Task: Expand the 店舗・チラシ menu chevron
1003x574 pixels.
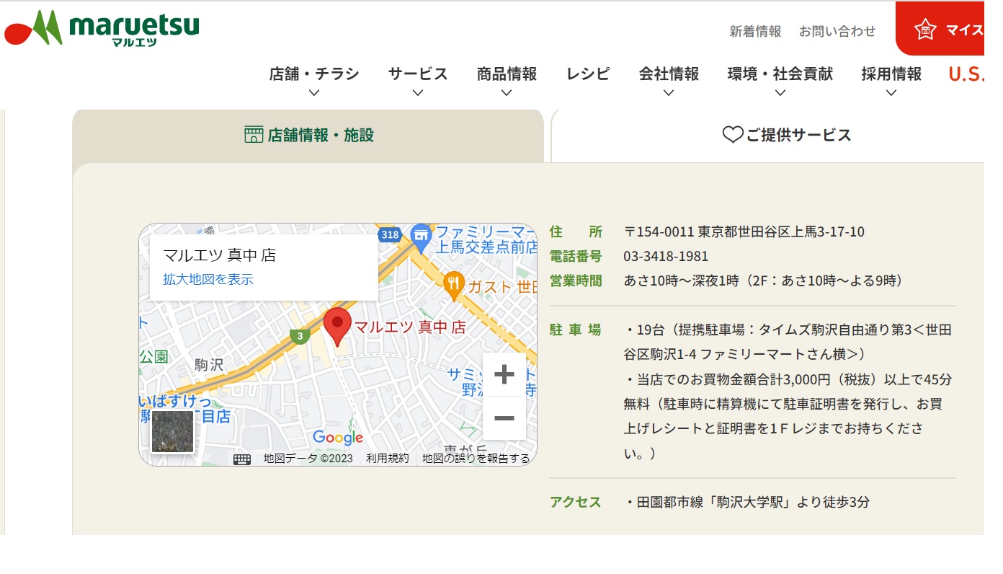Action: point(314,92)
